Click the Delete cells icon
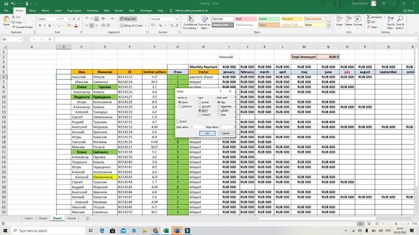Image resolution: width=419 pixels, height=235 pixels. pyautogui.click(x=348, y=19)
